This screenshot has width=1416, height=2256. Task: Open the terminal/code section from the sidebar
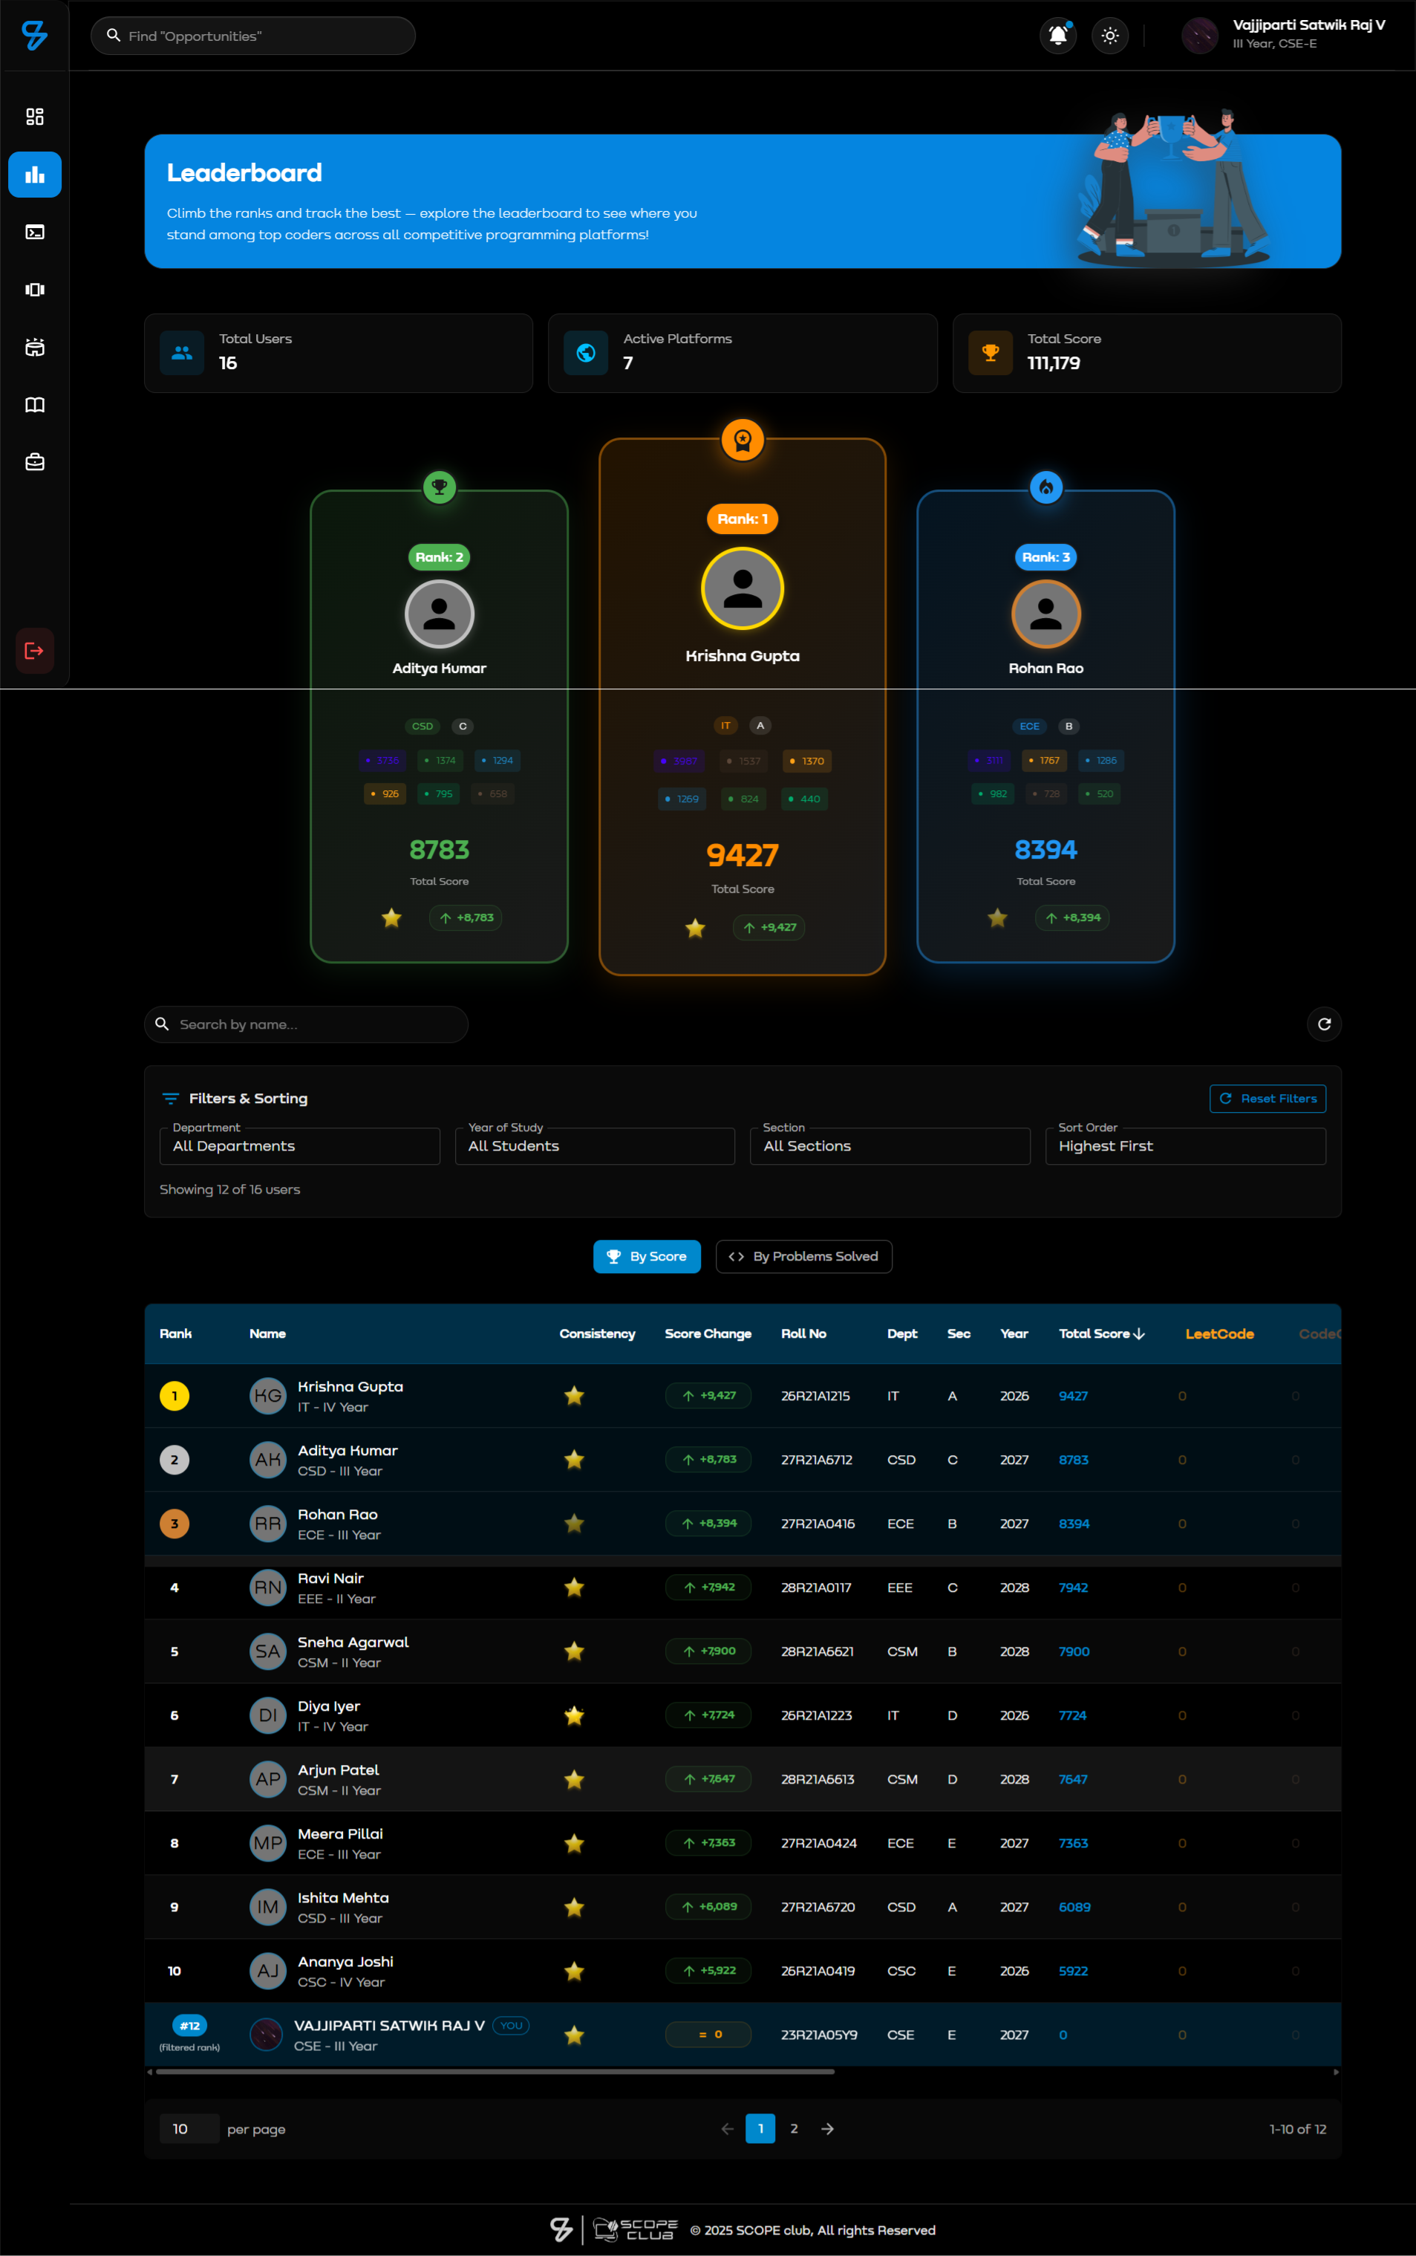tap(35, 232)
